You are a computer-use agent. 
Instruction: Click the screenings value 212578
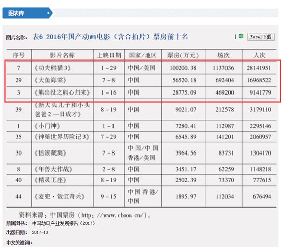tap(225, 109)
